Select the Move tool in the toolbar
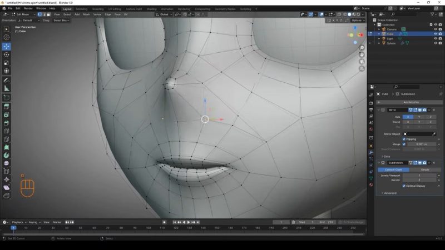Viewport: 445px width, 250px height. tap(7, 46)
